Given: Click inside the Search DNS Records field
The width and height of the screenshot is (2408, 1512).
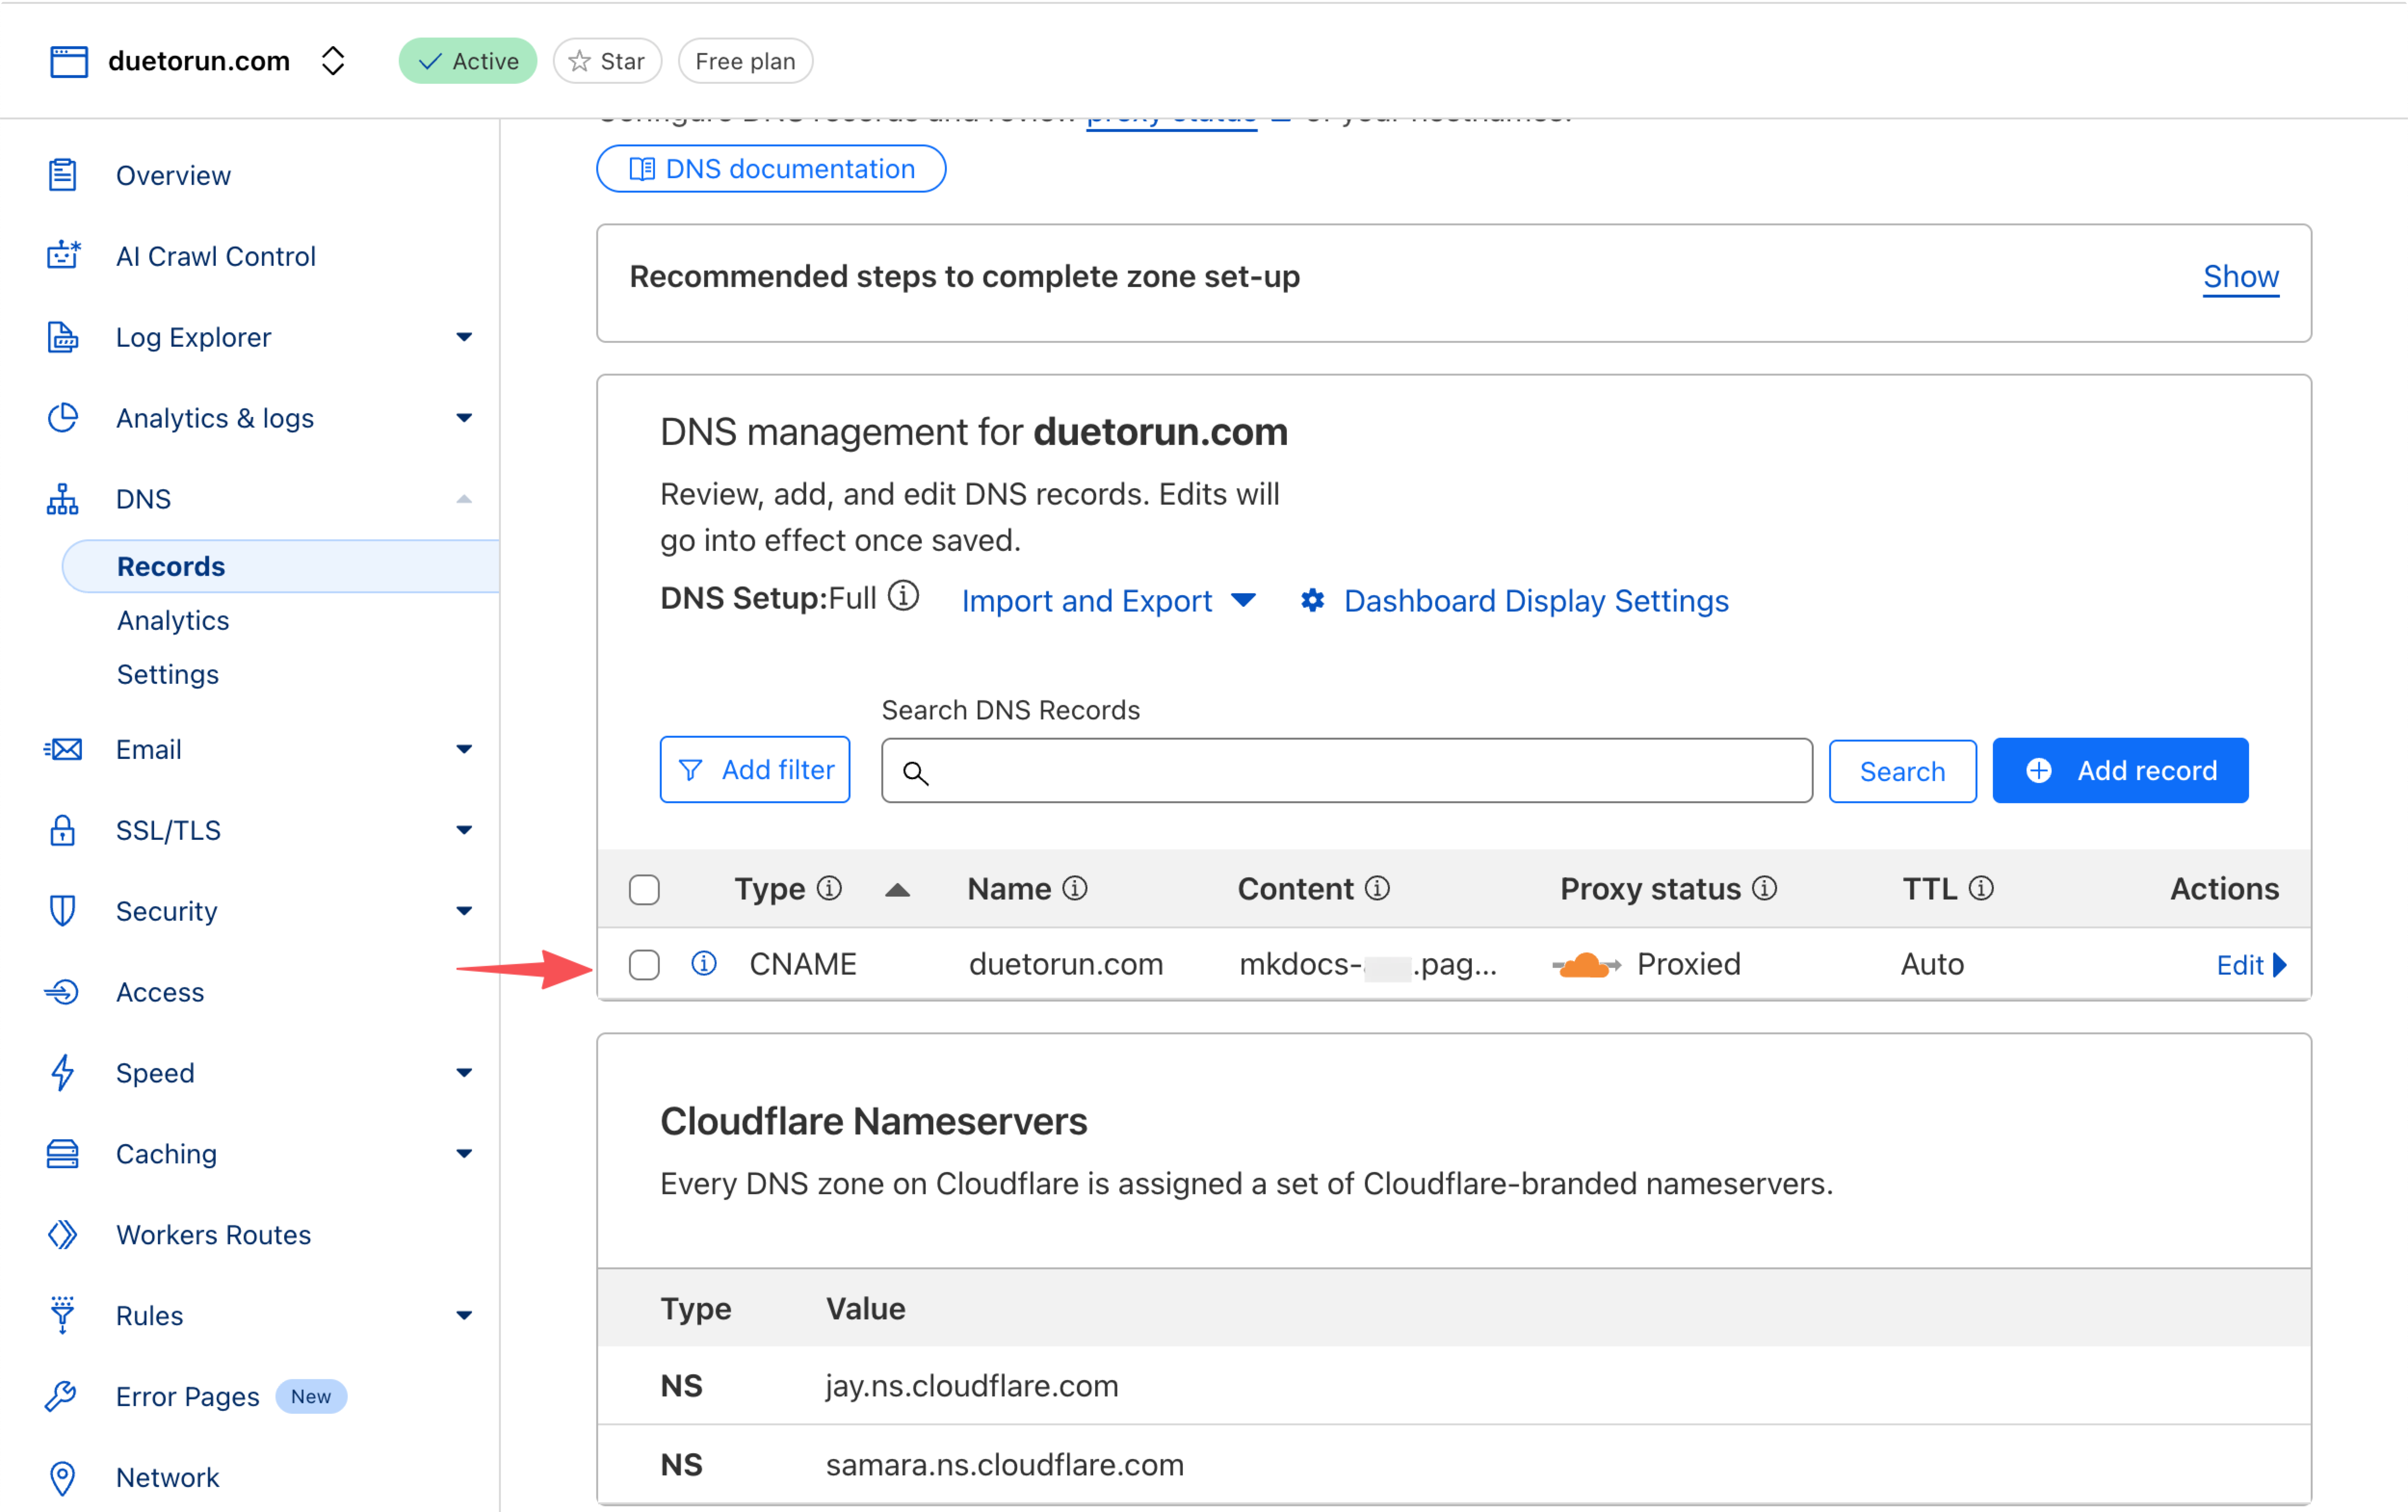Looking at the screenshot, I should tap(1345, 770).
